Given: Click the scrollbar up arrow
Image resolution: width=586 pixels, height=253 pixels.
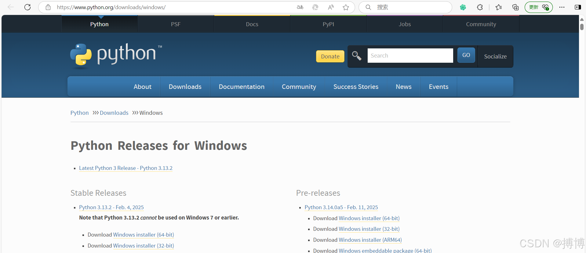Looking at the screenshot, I should pyautogui.click(x=582, y=19).
